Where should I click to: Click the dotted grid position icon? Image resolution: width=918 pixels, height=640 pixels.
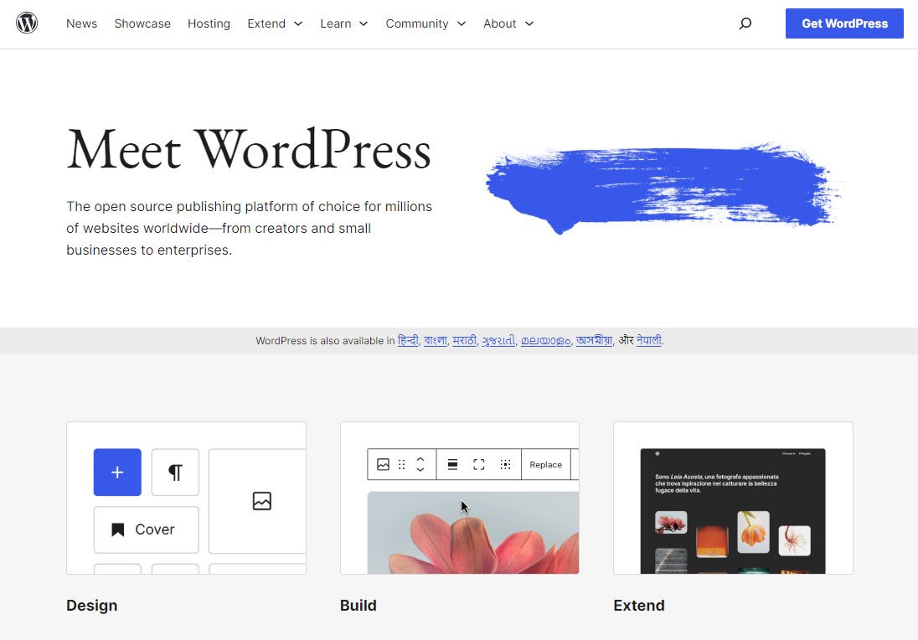pos(505,464)
